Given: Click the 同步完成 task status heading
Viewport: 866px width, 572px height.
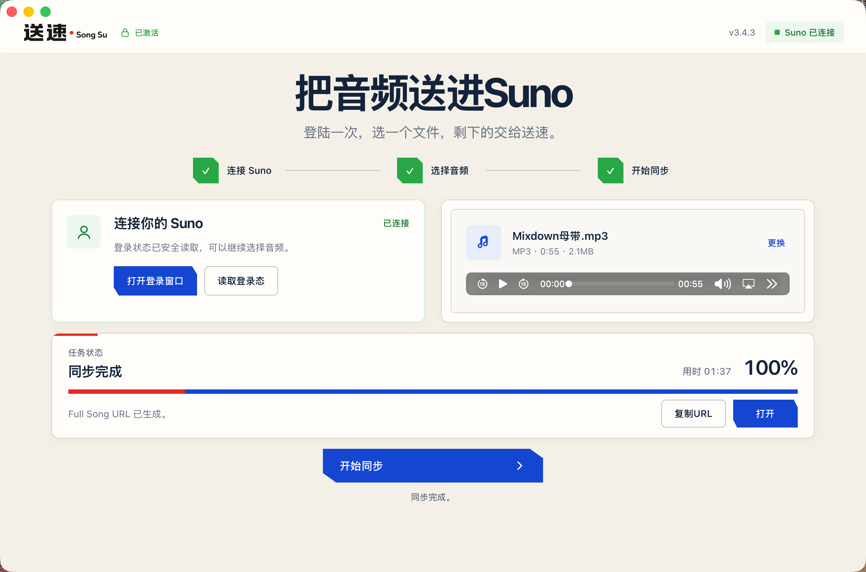Looking at the screenshot, I should tap(95, 371).
